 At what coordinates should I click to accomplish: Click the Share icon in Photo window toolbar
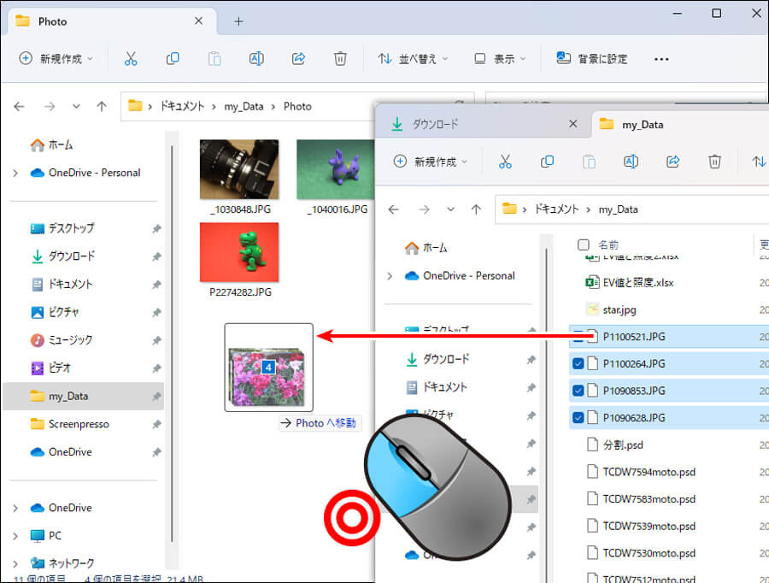[298, 59]
